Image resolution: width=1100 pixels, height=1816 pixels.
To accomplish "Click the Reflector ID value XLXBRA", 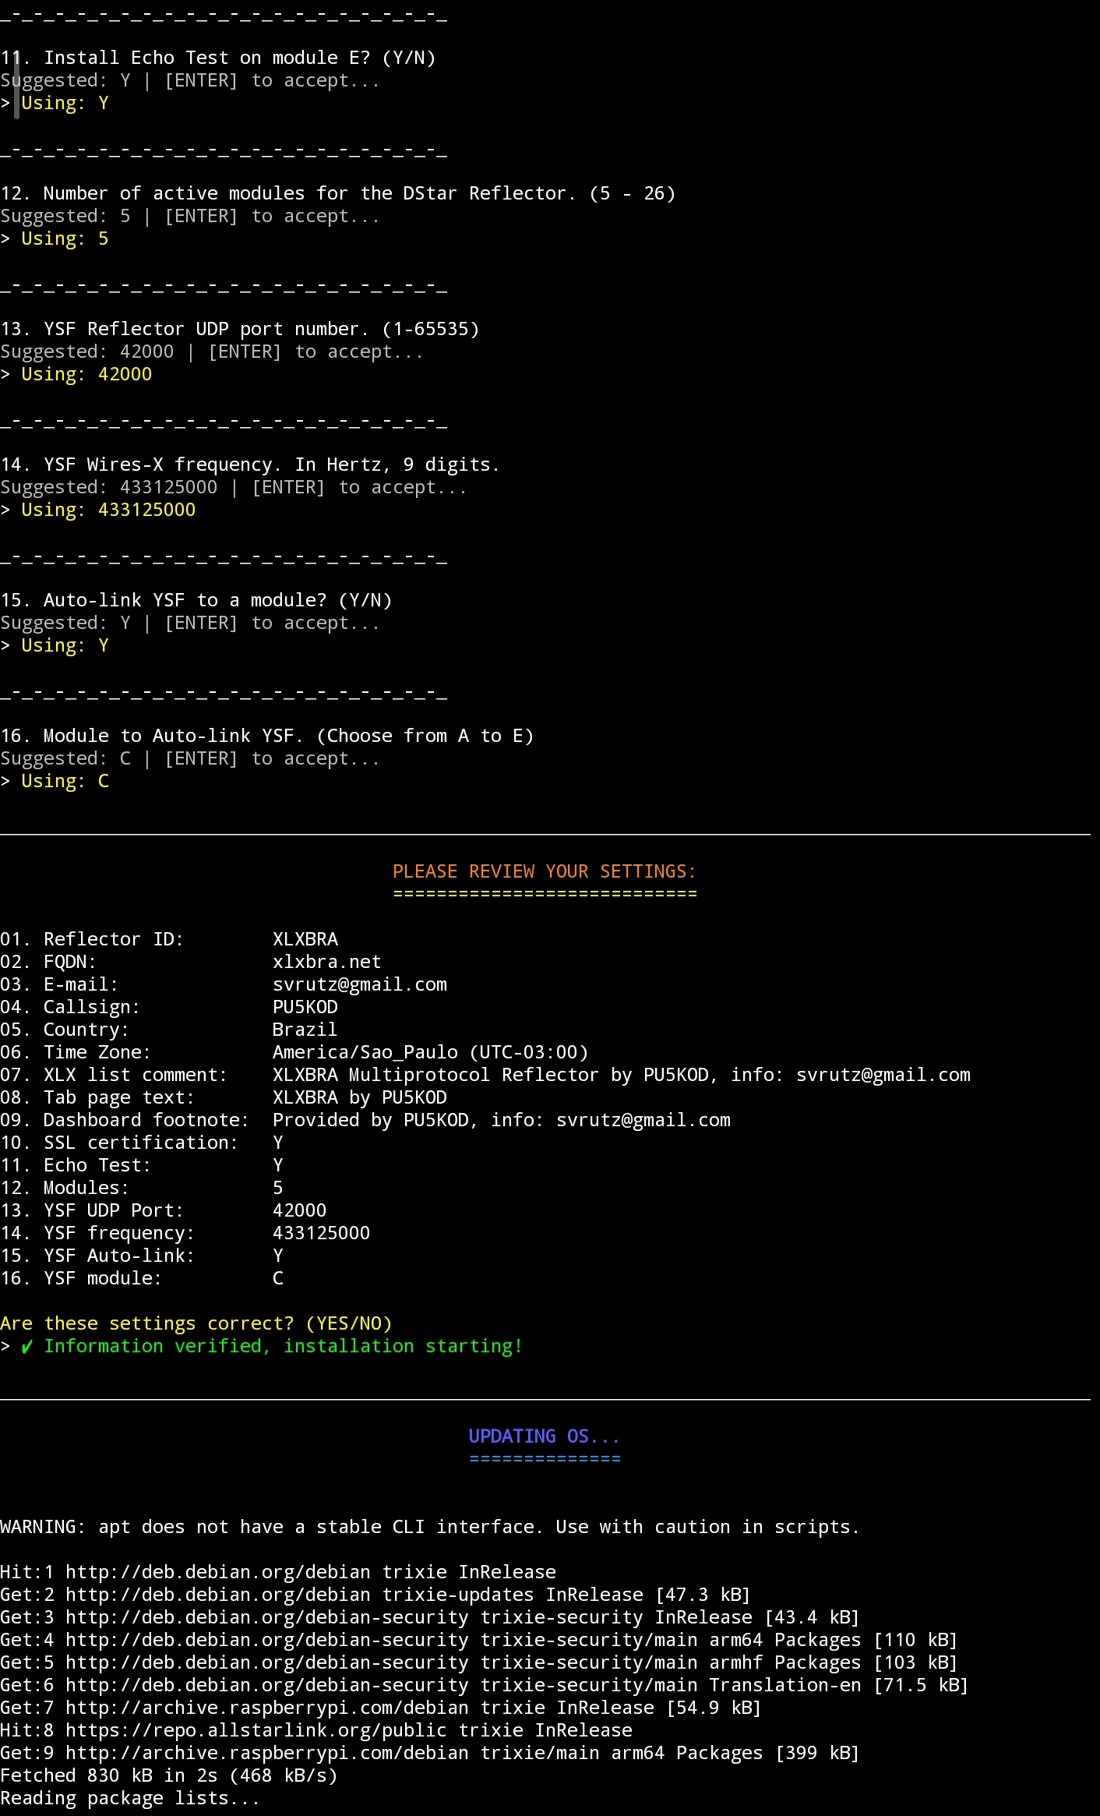I will [305, 939].
